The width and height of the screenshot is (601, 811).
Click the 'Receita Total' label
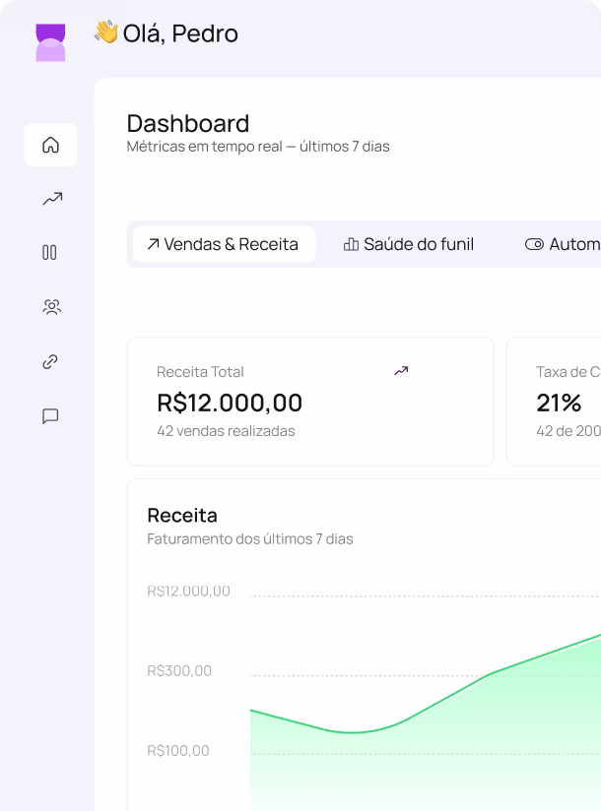[x=200, y=372]
